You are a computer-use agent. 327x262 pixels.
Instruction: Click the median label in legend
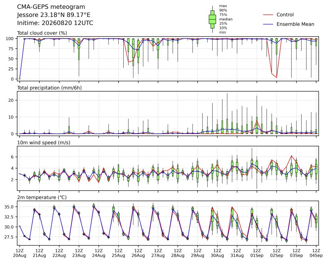point(226,19)
